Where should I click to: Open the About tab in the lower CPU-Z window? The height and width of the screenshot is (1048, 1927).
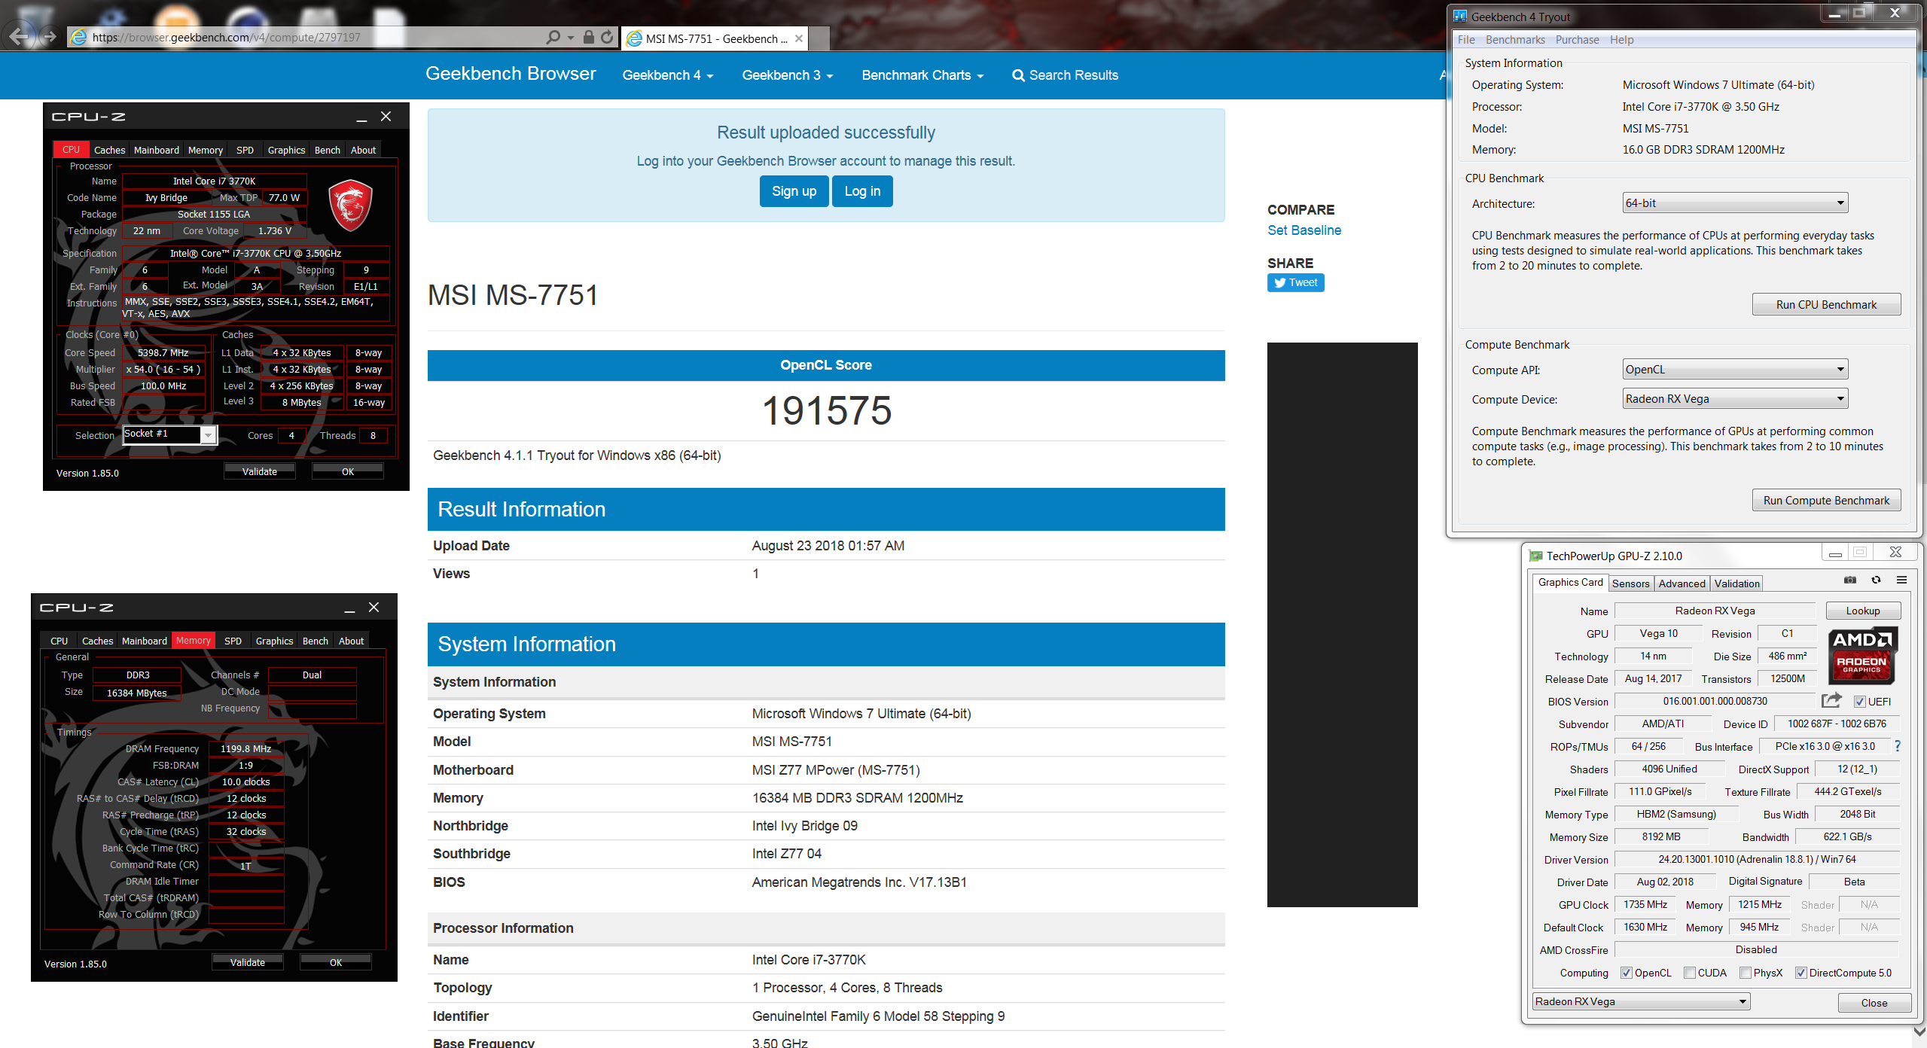pyautogui.click(x=351, y=641)
